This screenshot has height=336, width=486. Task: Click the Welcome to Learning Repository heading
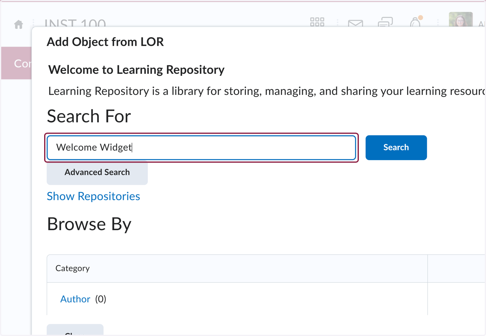[136, 70]
